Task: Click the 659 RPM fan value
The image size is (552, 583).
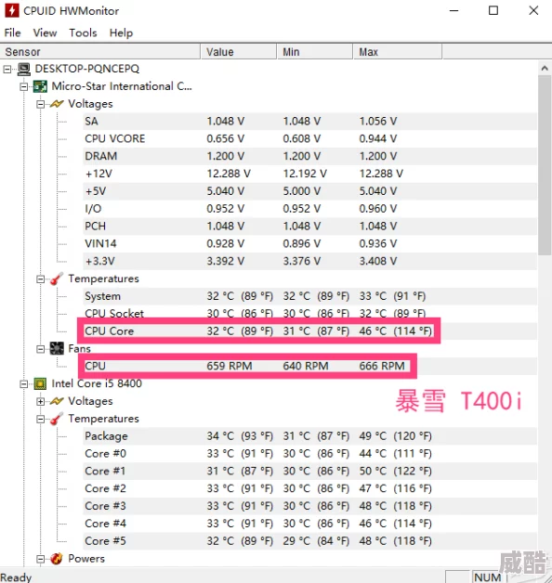Action: pos(230,366)
